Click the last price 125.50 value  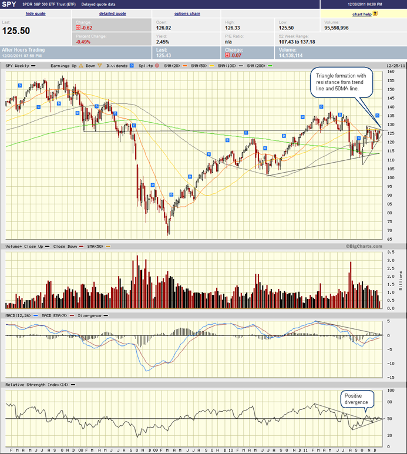[x=16, y=31]
